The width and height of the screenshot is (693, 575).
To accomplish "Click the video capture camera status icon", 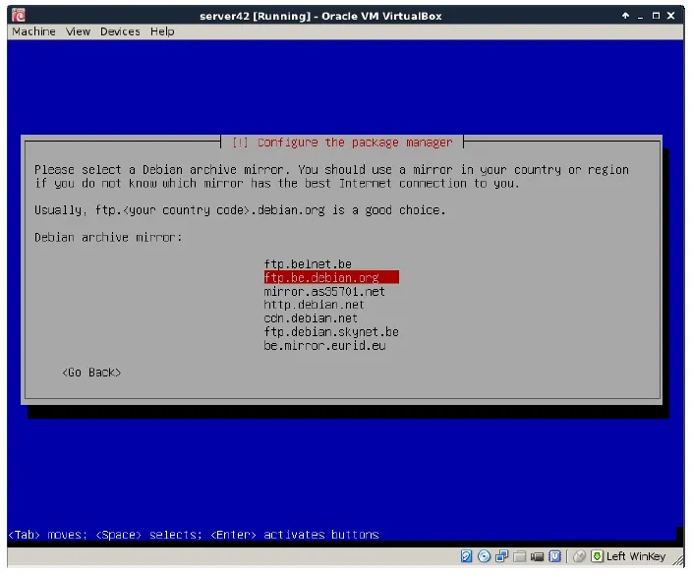I will [537, 556].
